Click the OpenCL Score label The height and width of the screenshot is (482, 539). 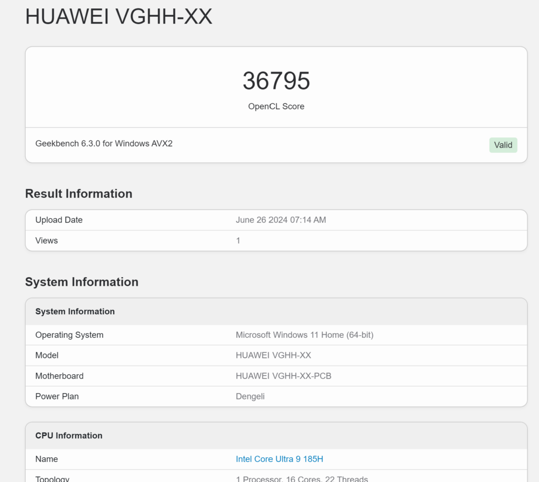pyautogui.click(x=276, y=106)
